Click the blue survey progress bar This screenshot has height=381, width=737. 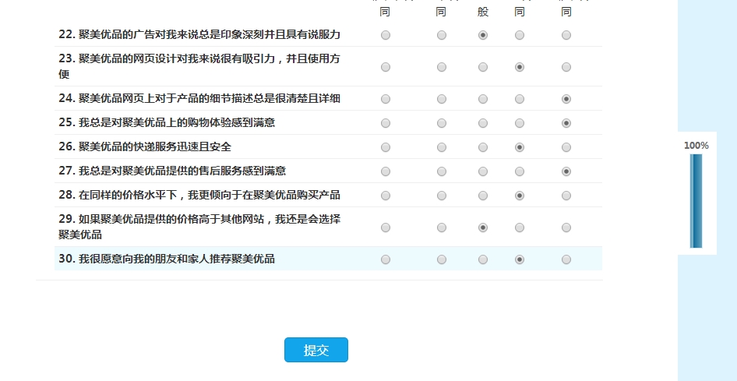point(696,200)
